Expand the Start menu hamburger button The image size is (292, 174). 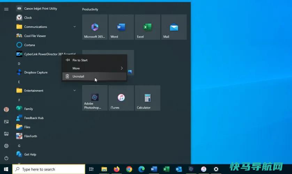[6, 9]
